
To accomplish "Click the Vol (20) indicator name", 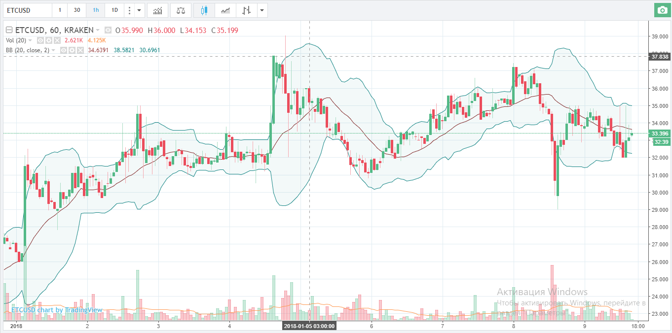I will tap(16, 40).
